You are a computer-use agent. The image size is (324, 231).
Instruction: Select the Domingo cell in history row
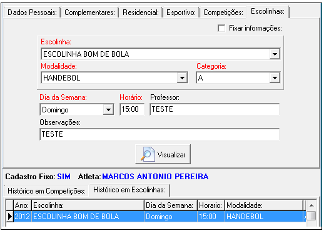click(x=171, y=217)
